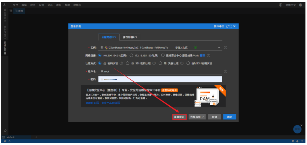Click the stack icon at status bar left
Viewport: 307px width, 145px height.
click(x=5, y=141)
